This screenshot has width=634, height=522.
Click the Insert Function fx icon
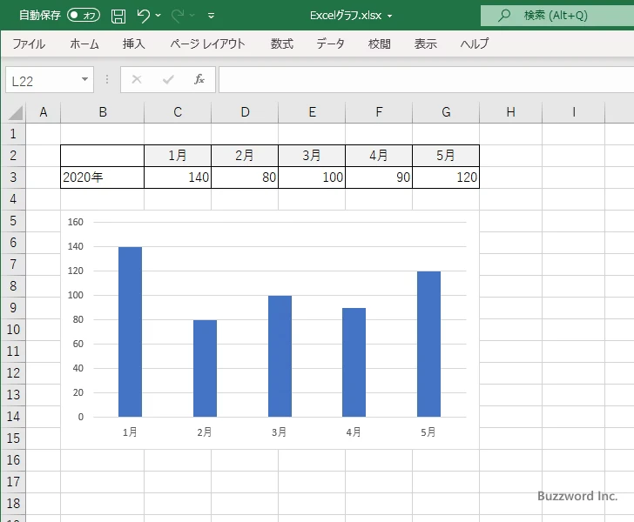coord(199,79)
